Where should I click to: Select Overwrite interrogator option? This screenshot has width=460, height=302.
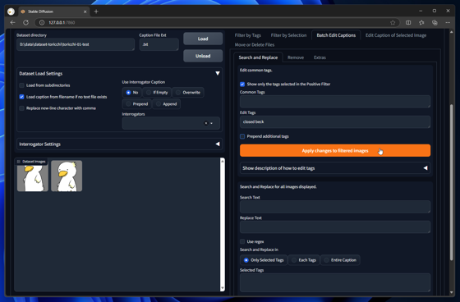click(188, 93)
